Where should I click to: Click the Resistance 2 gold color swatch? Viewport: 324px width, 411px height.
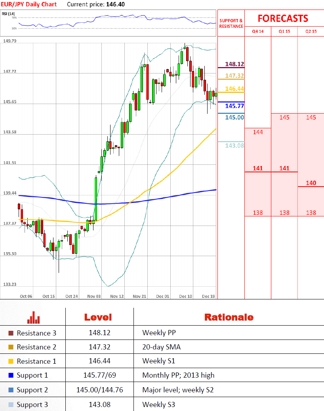[x=11, y=347]
